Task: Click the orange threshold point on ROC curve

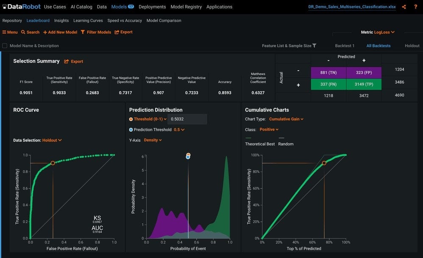Action: (x=53, y=163)
